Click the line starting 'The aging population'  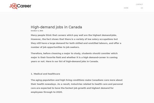point(76,80)
